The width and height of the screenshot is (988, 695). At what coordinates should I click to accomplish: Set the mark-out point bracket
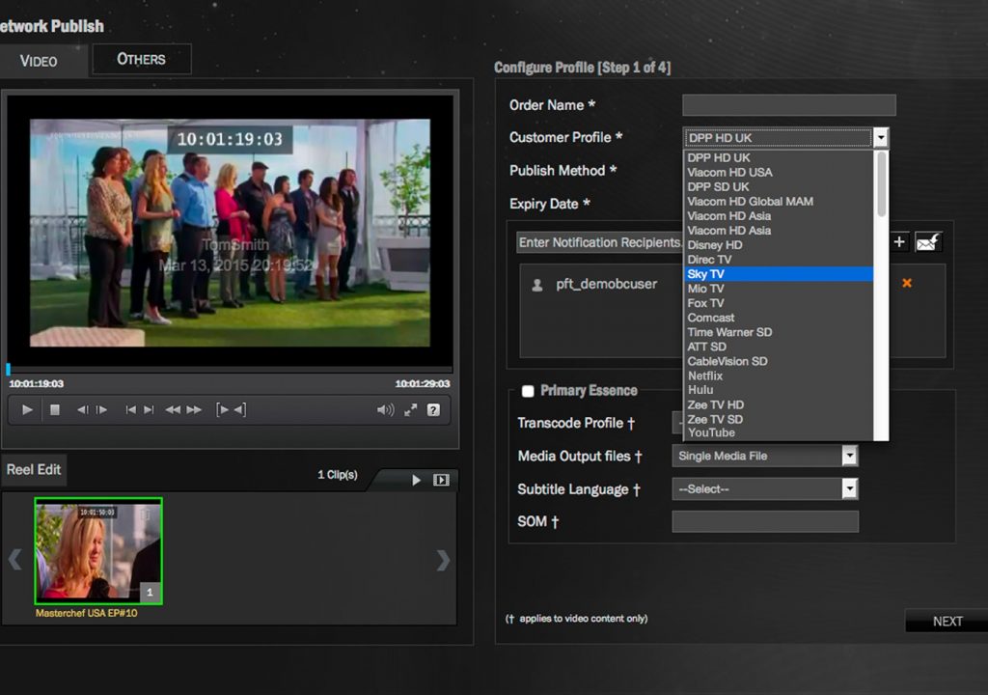pyautogui.click(x=240, y=410)
